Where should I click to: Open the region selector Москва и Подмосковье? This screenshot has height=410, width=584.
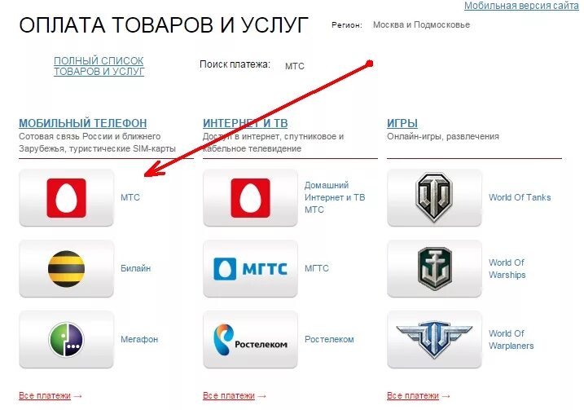pos(421,25)
